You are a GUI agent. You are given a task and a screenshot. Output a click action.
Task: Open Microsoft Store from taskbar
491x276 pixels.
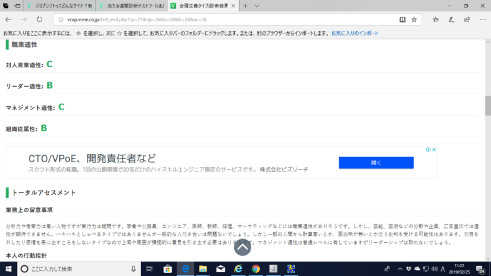click(167, 269)
